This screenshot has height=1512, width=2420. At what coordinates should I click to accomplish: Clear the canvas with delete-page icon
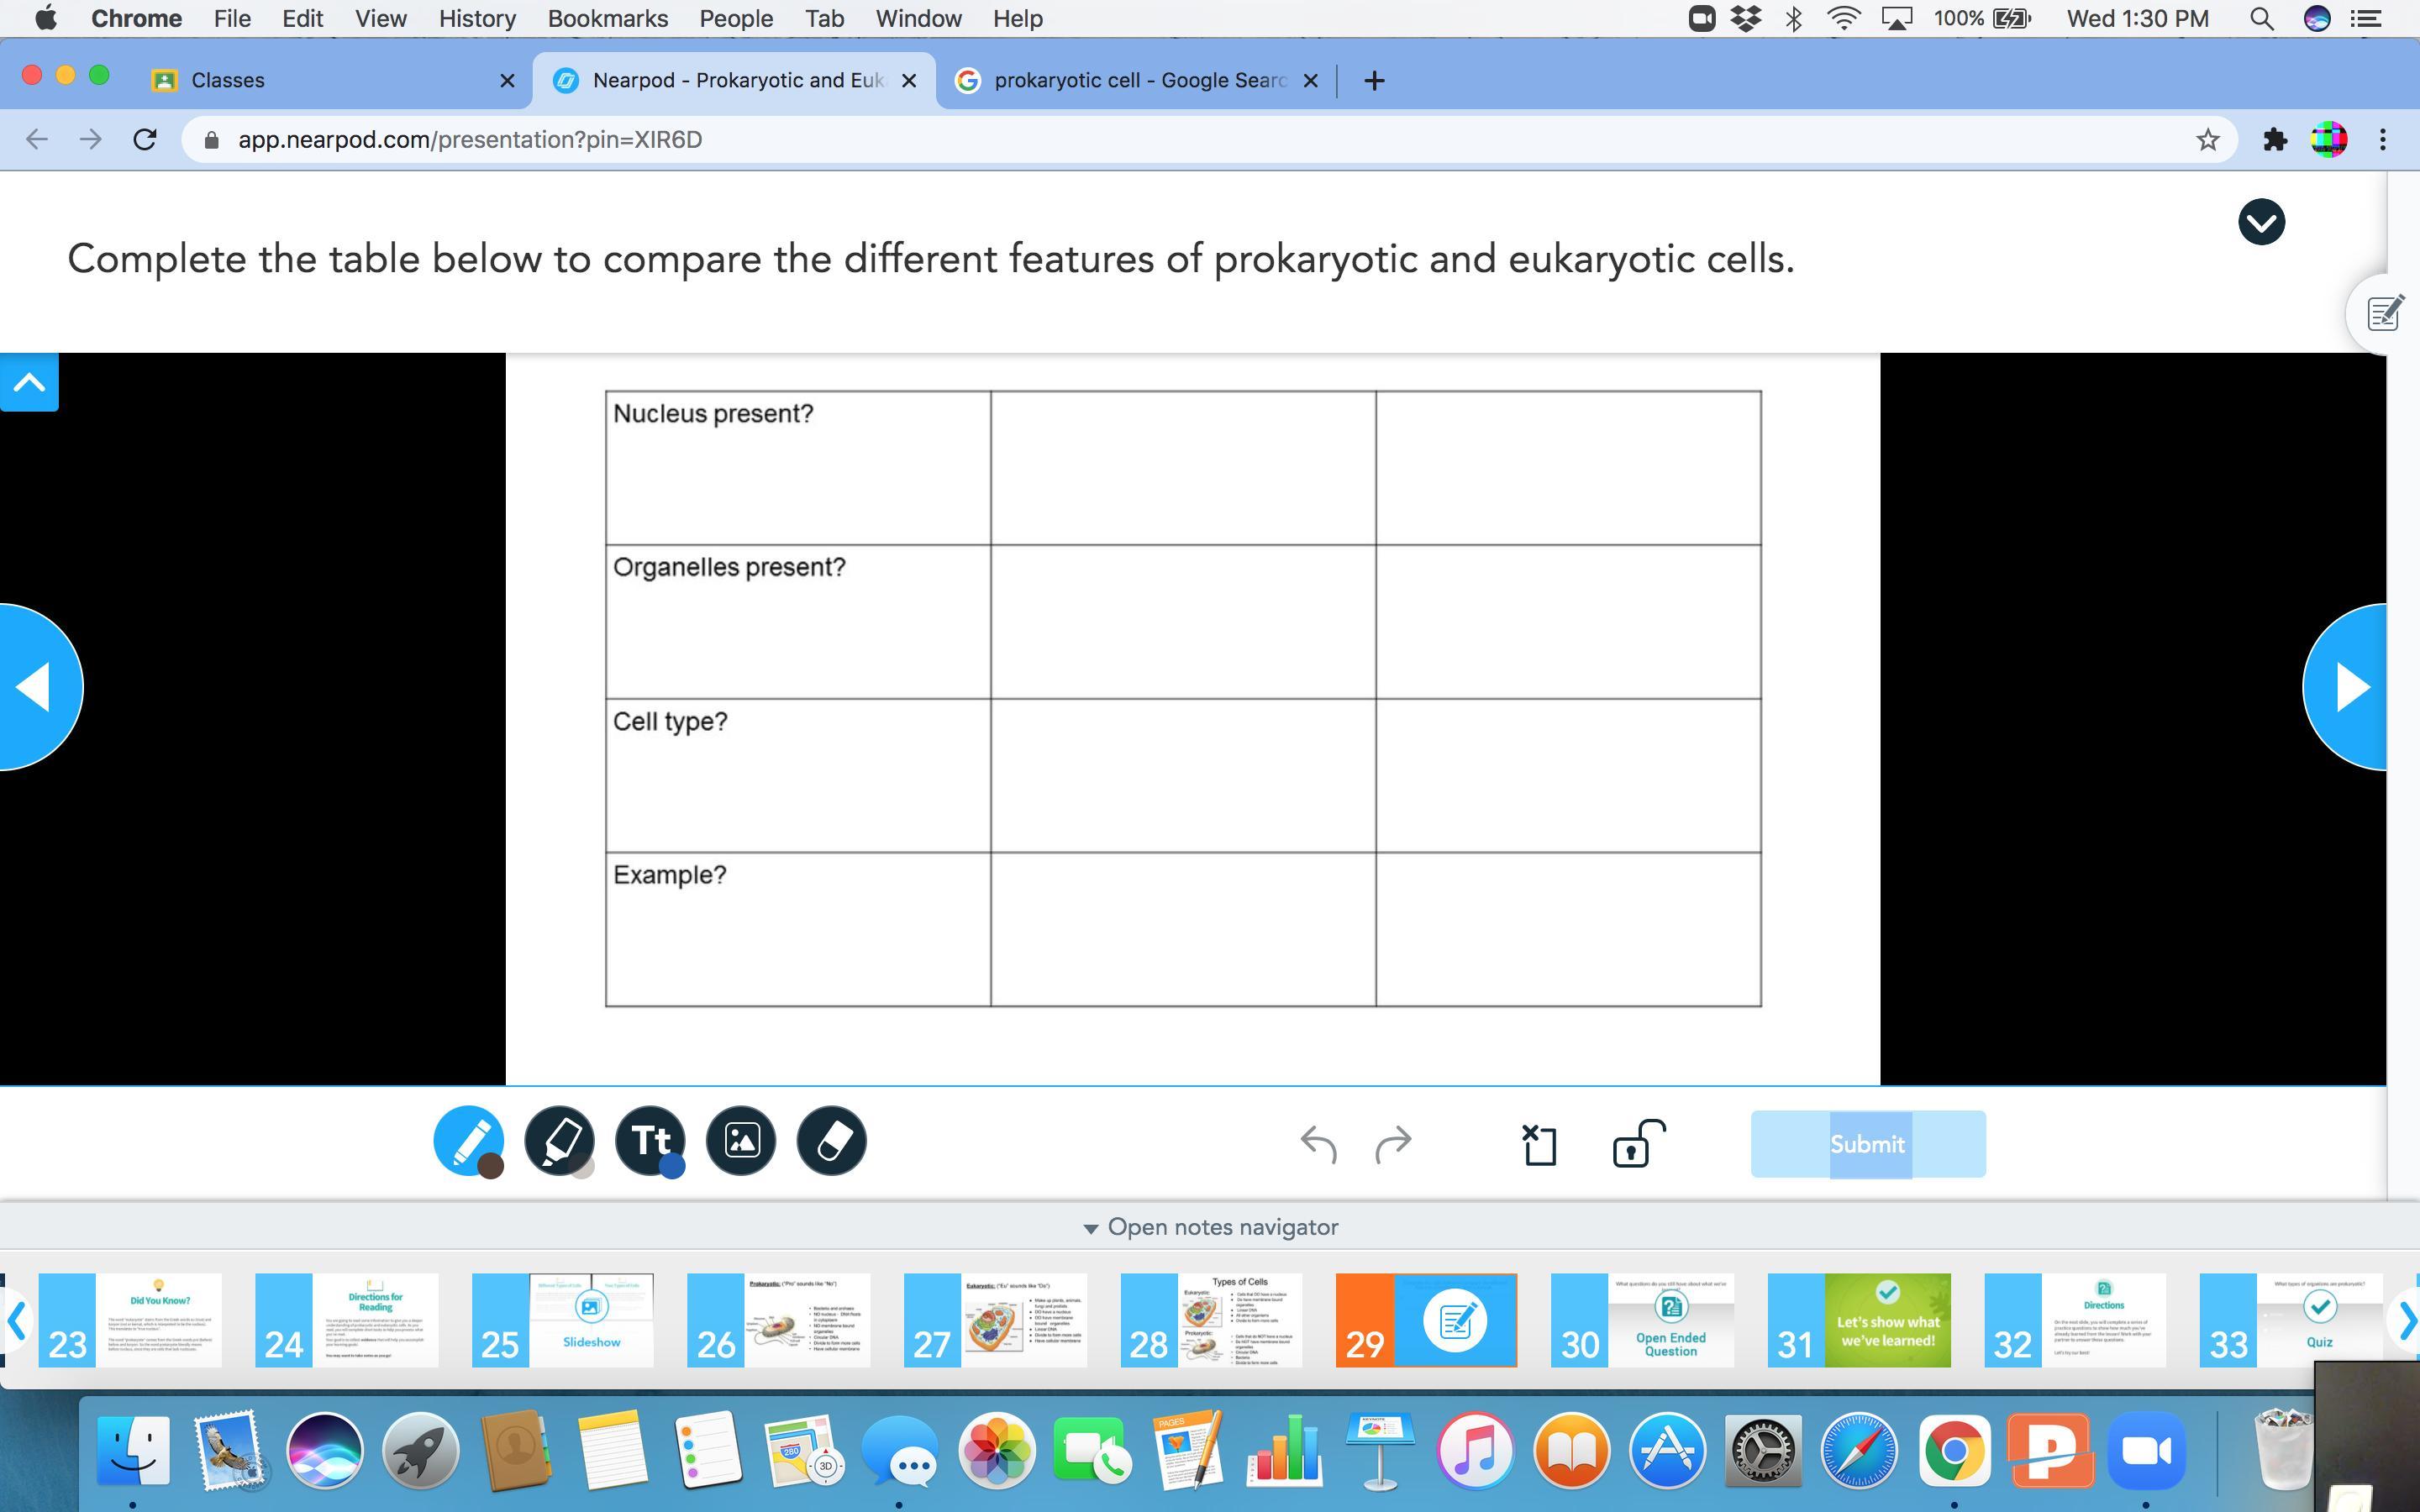[x=1539, y=1145]
